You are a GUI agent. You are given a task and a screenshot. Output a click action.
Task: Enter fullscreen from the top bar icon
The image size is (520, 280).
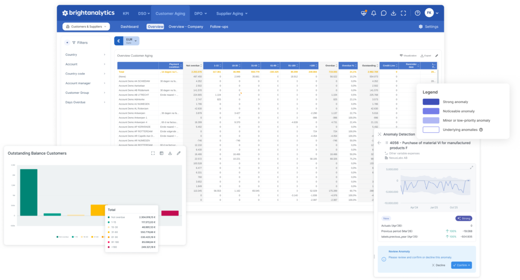[403, 13]
